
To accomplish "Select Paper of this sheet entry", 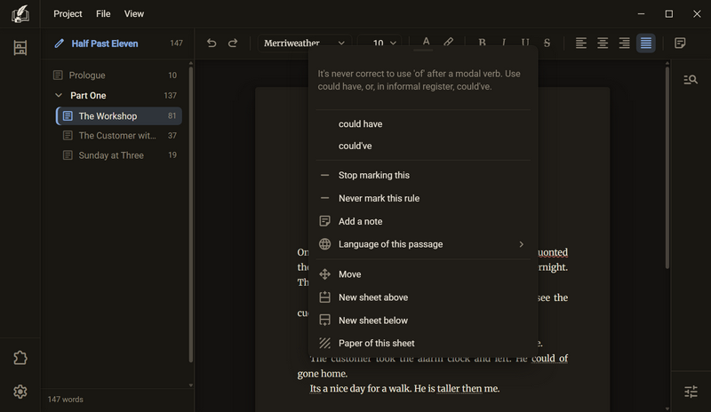I will click(423, 343).
